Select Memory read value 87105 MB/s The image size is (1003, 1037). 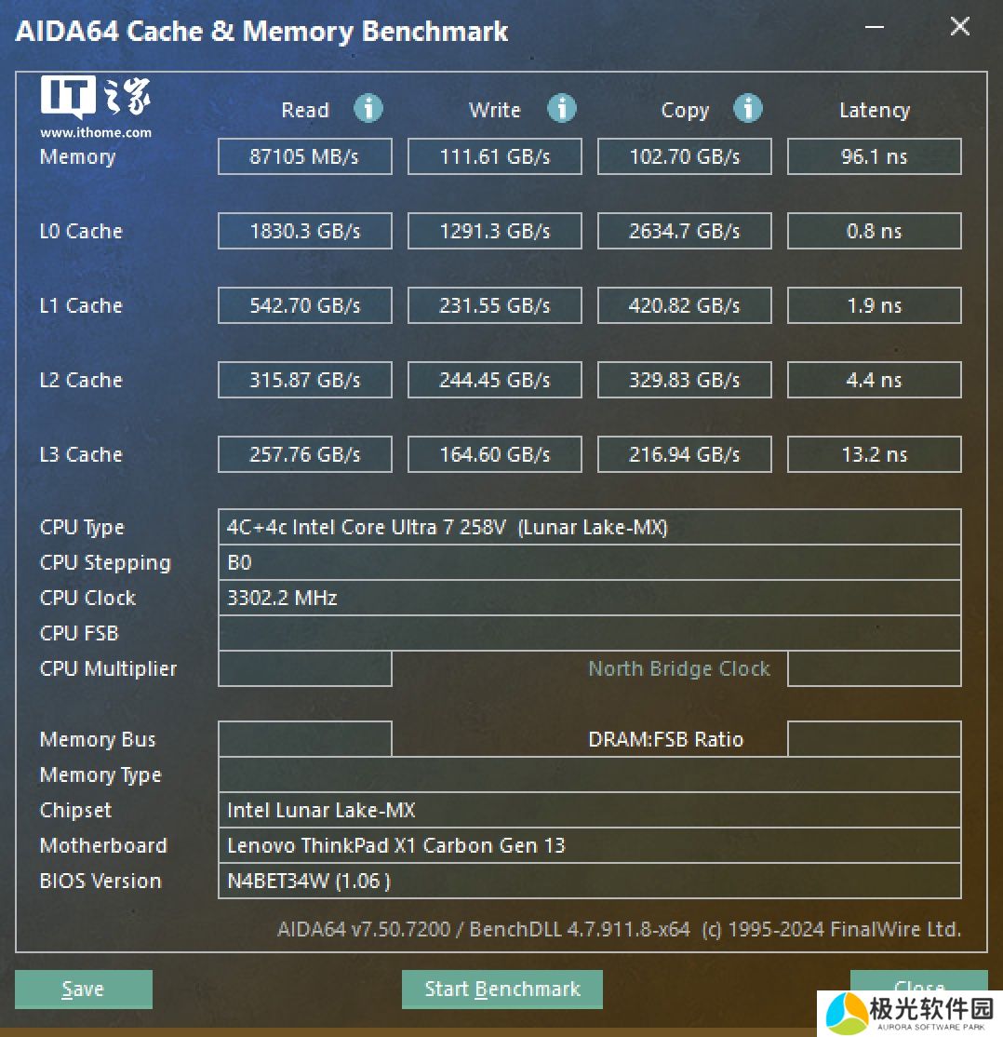point(305,156)
